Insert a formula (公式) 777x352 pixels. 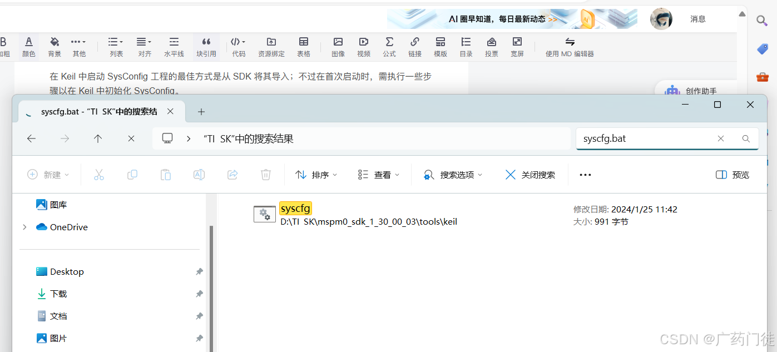point(389,47)
